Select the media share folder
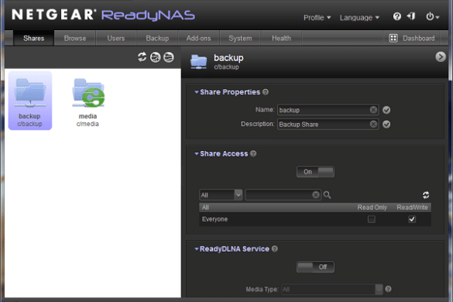 [x=88, y=102]
